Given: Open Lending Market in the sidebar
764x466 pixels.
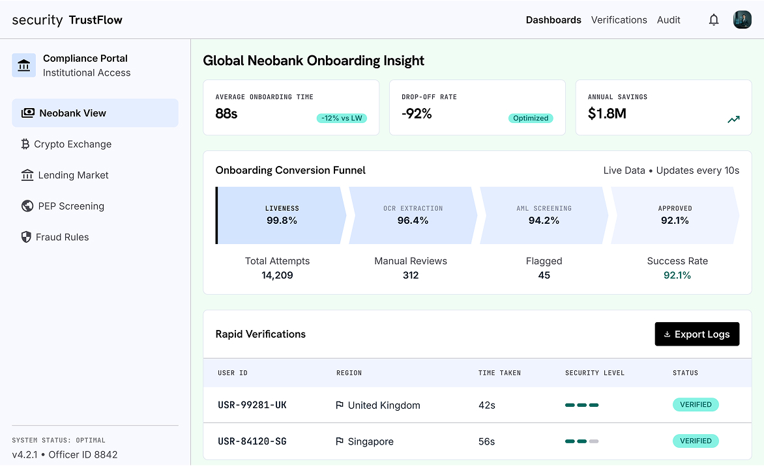Looking at the screenshot, I should [95, 175].
